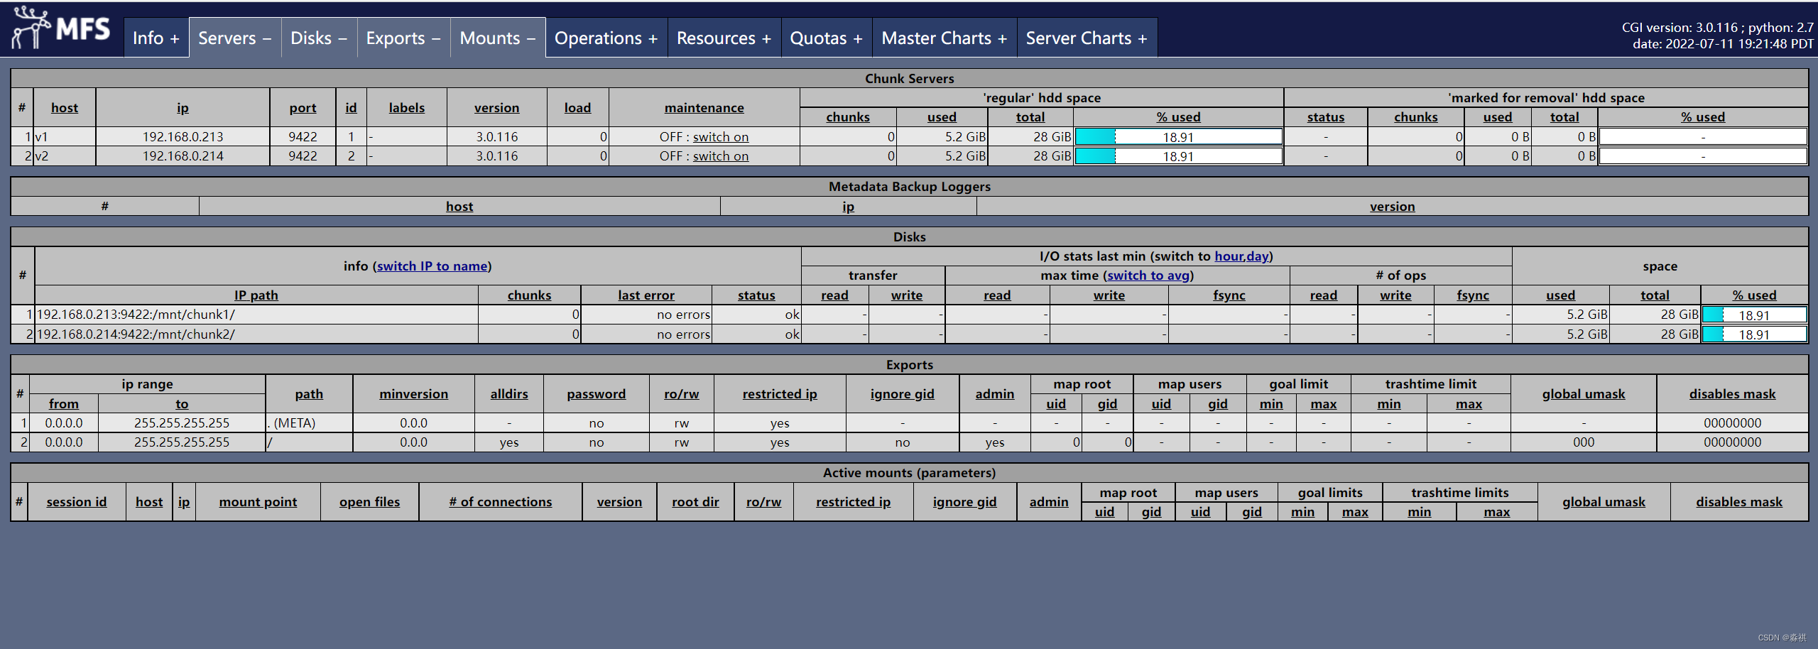Sort exports by global umask
This screenshot has height=649, width=1818.
pos(1584,394)
